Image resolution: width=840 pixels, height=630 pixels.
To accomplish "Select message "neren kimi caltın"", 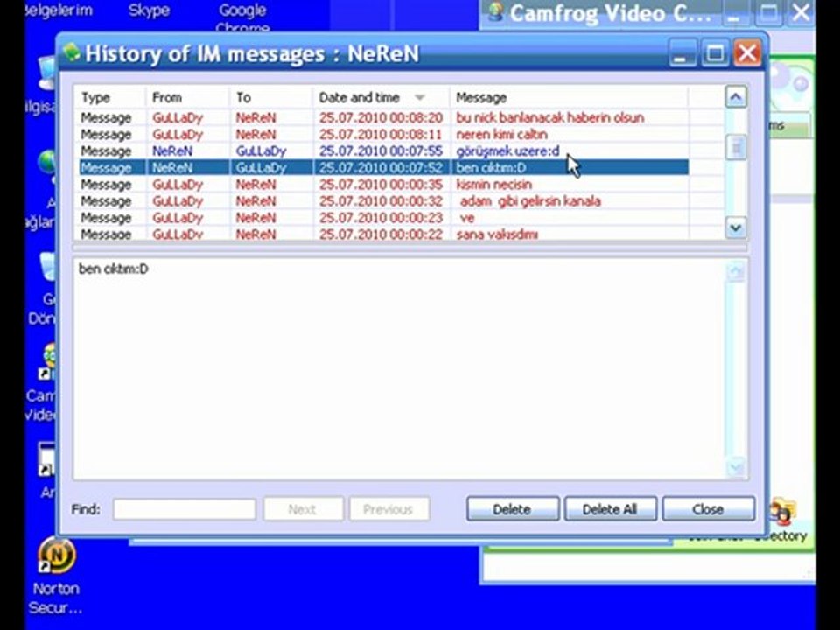I will (x=501, y=134).
